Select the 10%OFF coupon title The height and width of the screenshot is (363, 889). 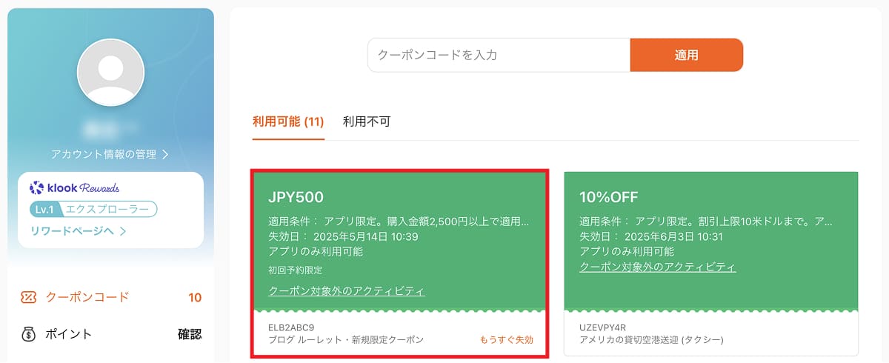609,197
